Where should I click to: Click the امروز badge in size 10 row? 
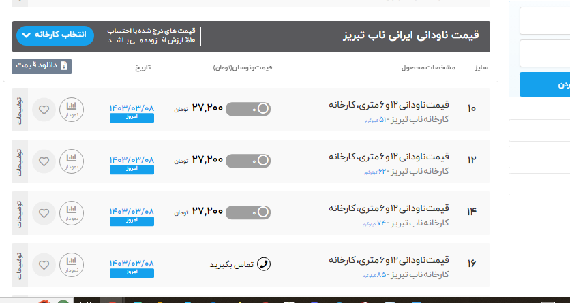[x=132, y=118]
